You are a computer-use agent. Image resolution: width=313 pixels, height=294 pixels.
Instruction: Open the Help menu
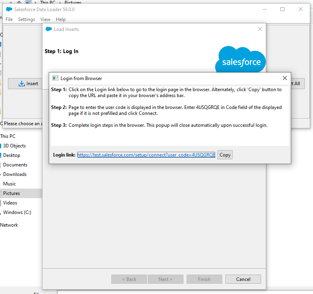click(61, 19)
